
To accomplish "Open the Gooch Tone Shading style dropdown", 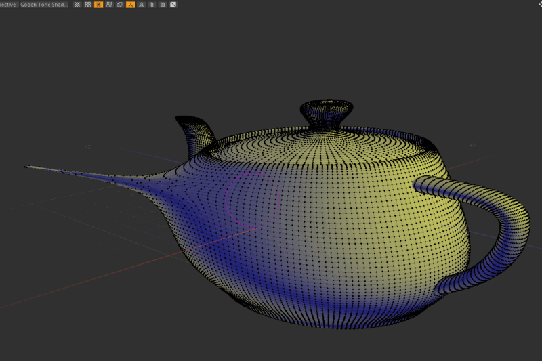I will pos(44,4).
